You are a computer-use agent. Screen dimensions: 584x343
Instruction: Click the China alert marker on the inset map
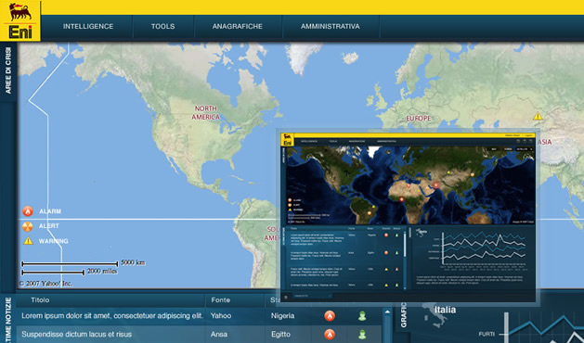[473, 174]
